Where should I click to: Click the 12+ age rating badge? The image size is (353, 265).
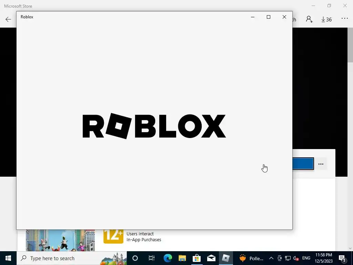click(113, 236)
